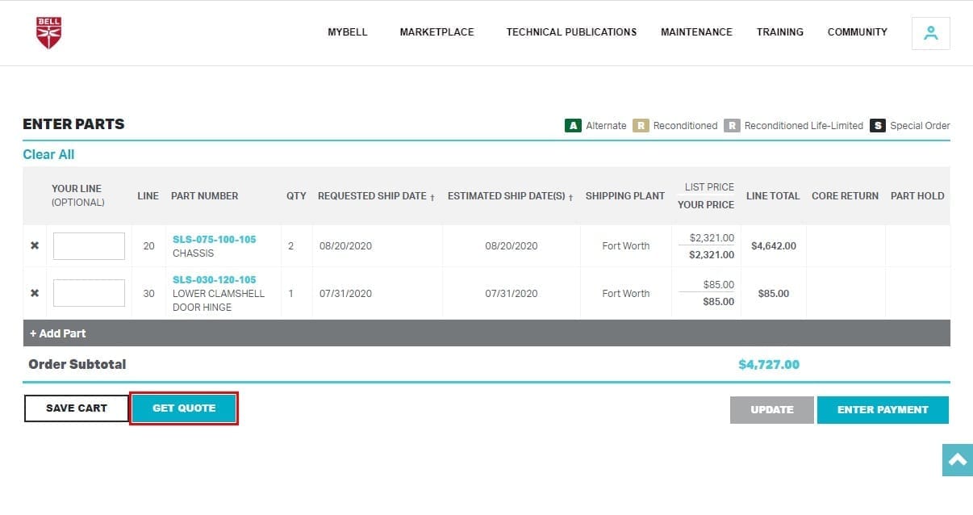Click the Bell logo icon
The image size is (973, 515).
pyautogui.click(x=48, y=33)
